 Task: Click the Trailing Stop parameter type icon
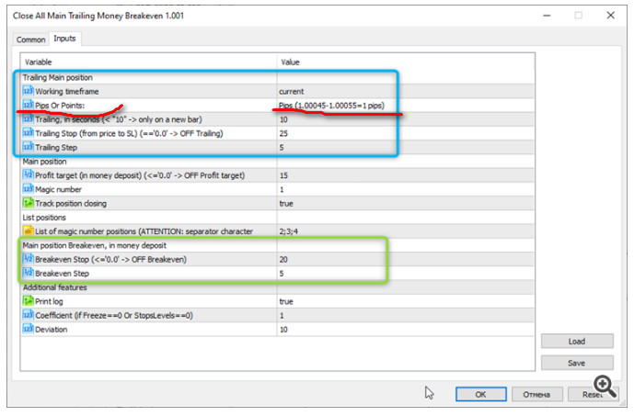[x=28, y=133]
